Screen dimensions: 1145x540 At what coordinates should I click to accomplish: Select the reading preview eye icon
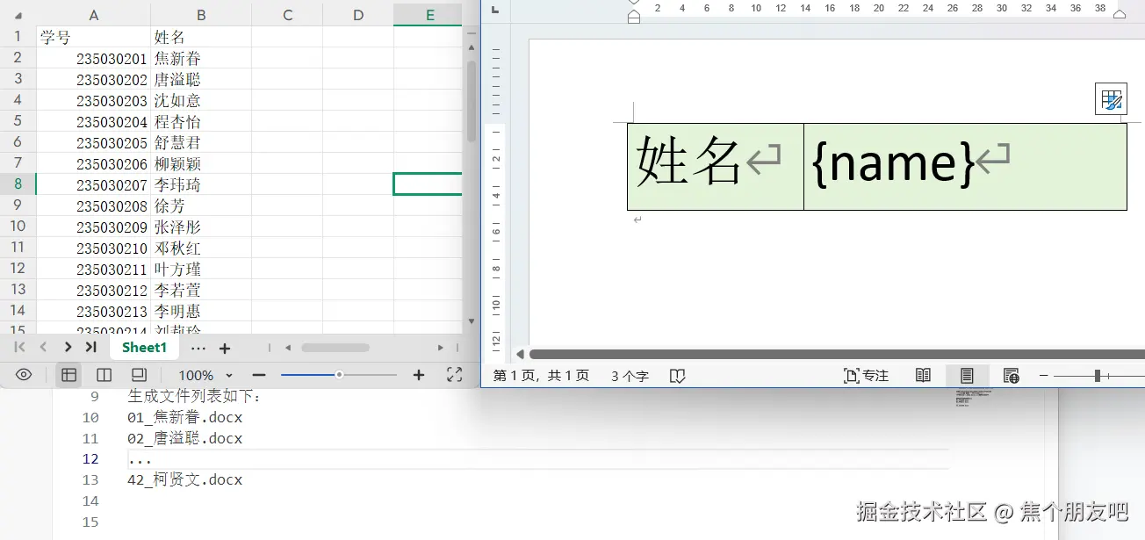pos(24,375)
